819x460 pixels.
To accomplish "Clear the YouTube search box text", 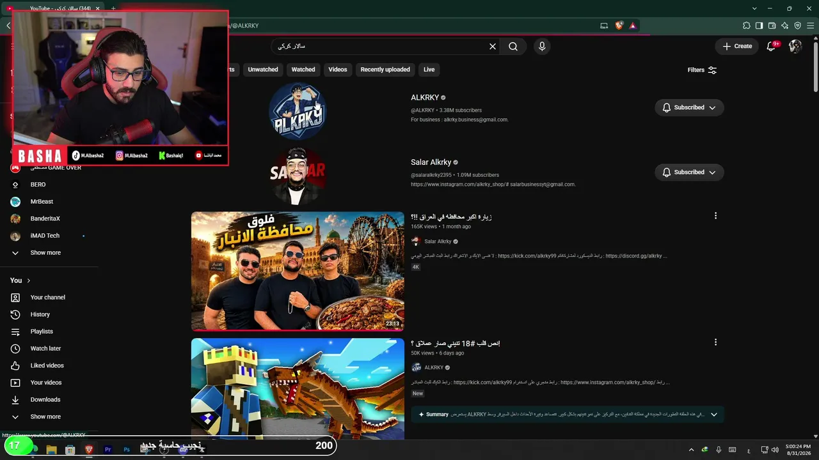I will pyautogui.click(x=493, y=46).
